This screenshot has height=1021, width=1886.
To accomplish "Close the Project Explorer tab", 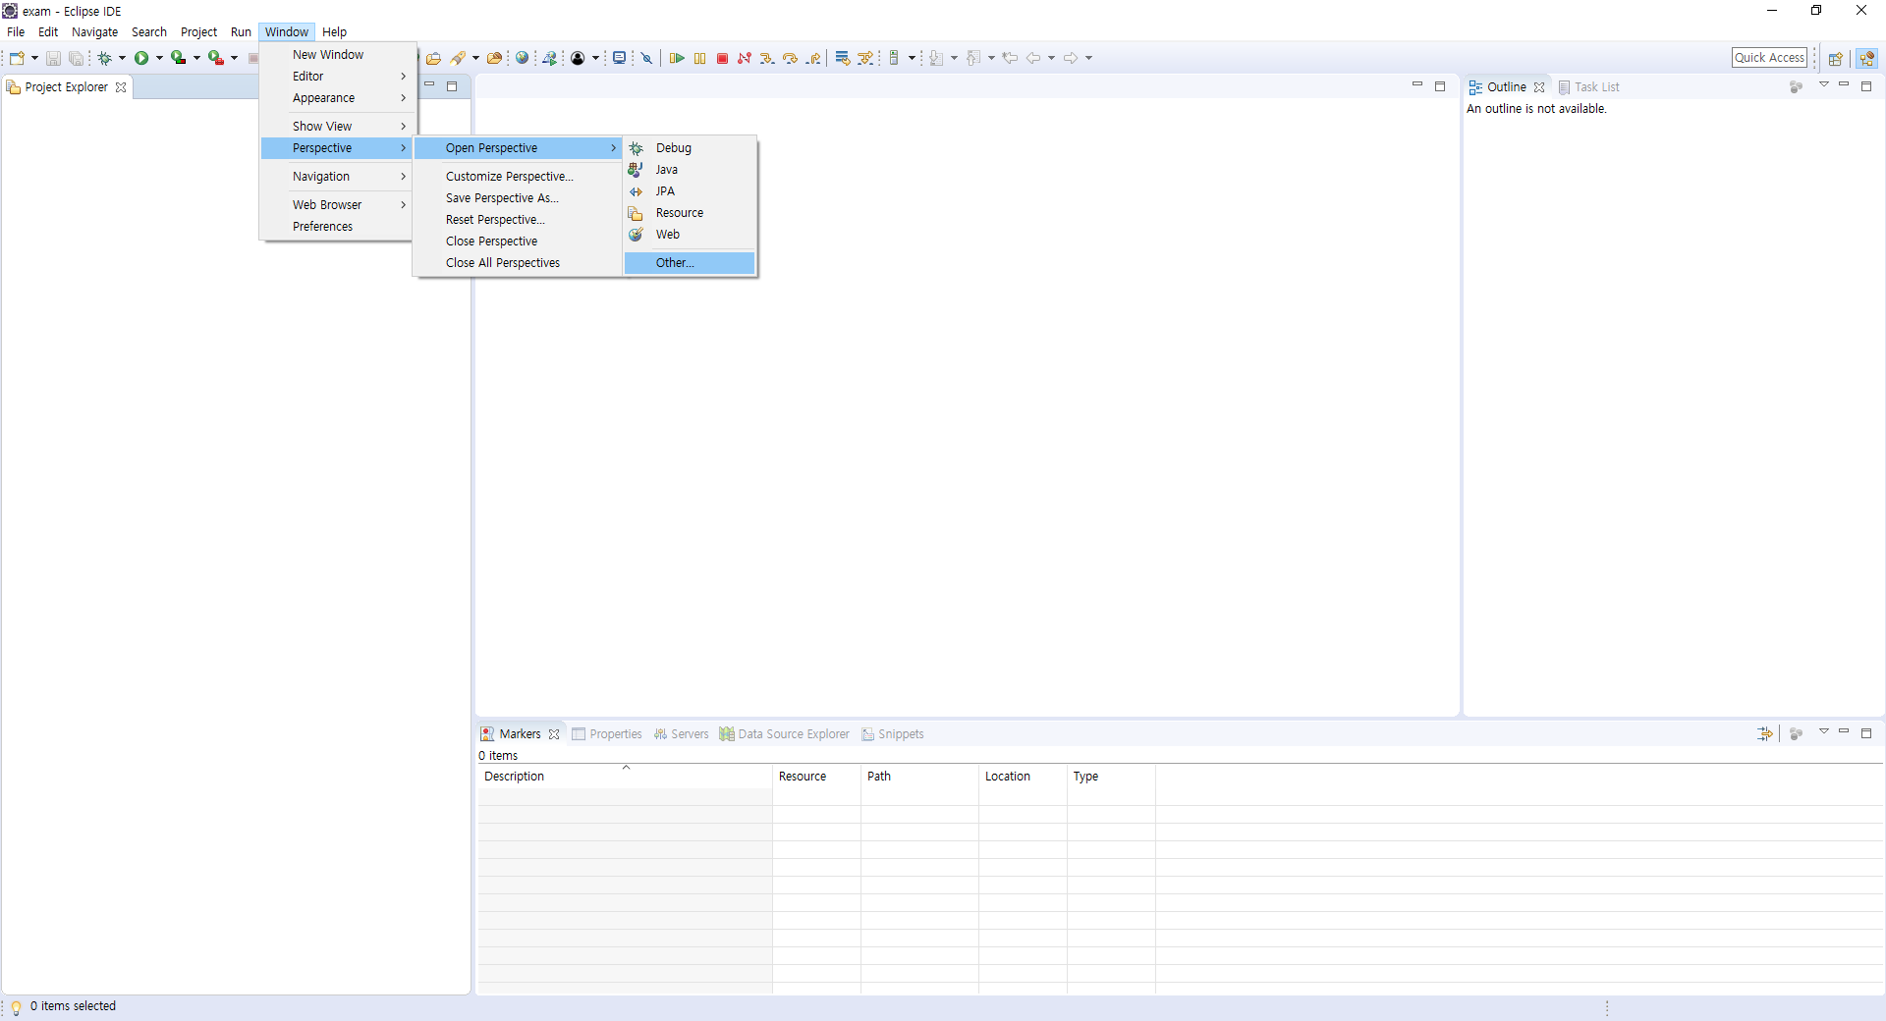I will pyautogui.click(x=121, y=86).
